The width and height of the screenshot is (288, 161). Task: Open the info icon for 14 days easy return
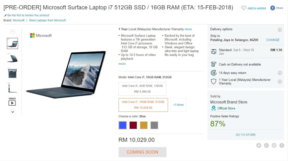[x=280, y=73]
